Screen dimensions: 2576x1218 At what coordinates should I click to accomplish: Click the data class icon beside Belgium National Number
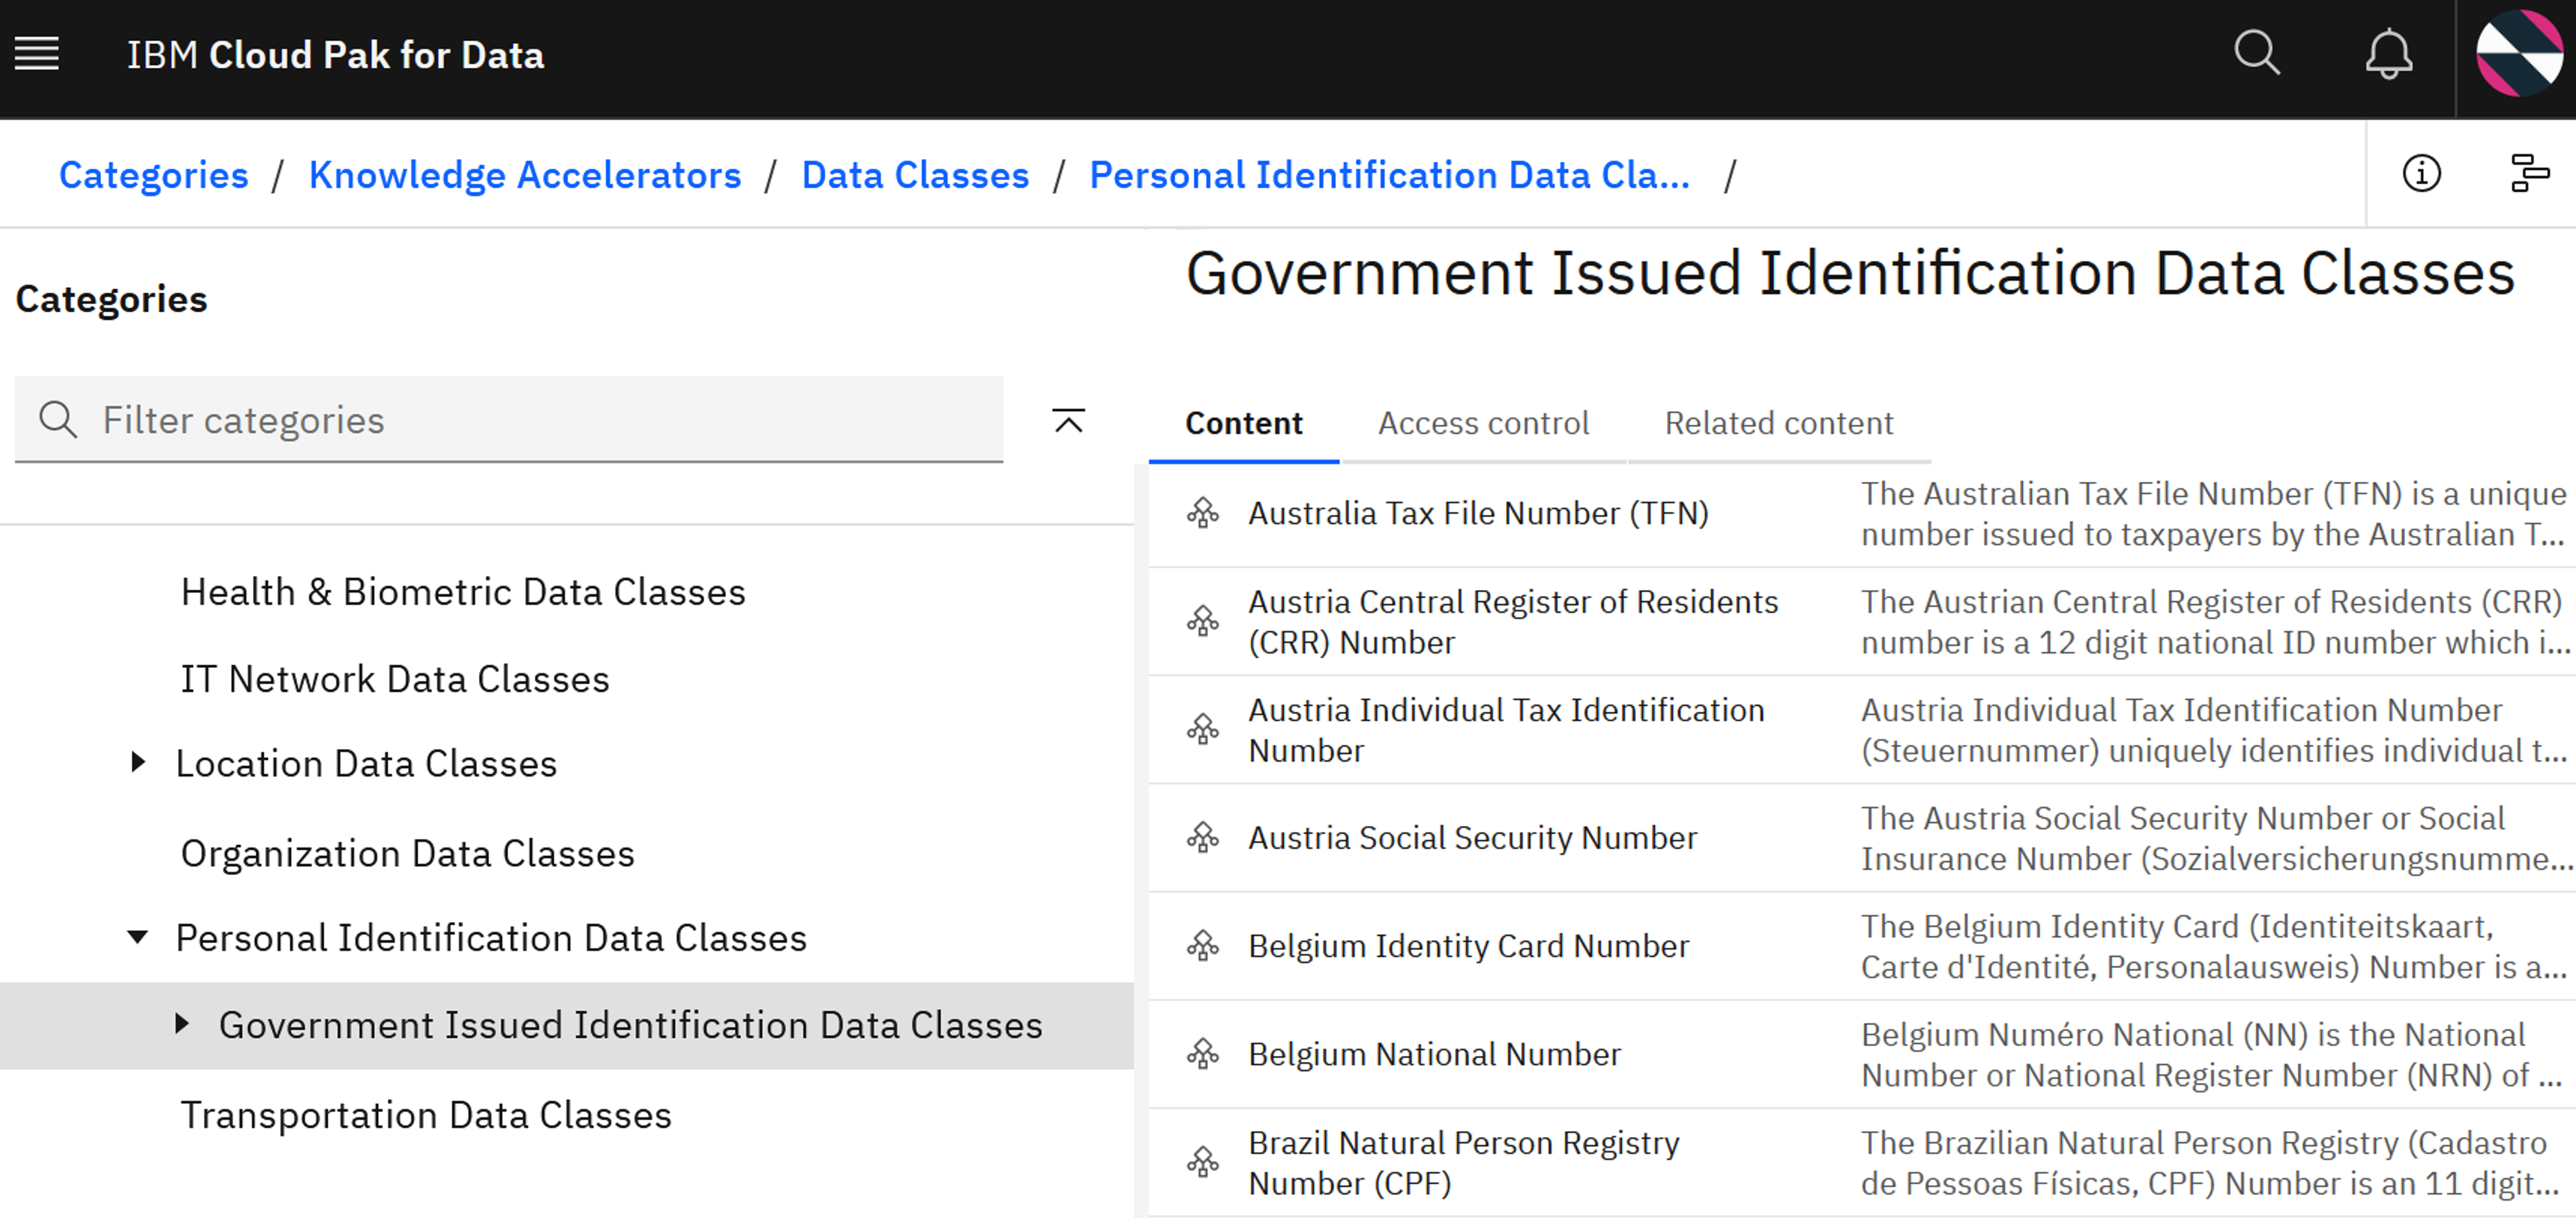coord(1202,1054)
